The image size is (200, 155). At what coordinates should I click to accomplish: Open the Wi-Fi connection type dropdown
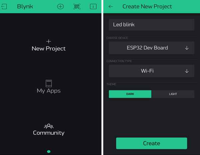152,71
